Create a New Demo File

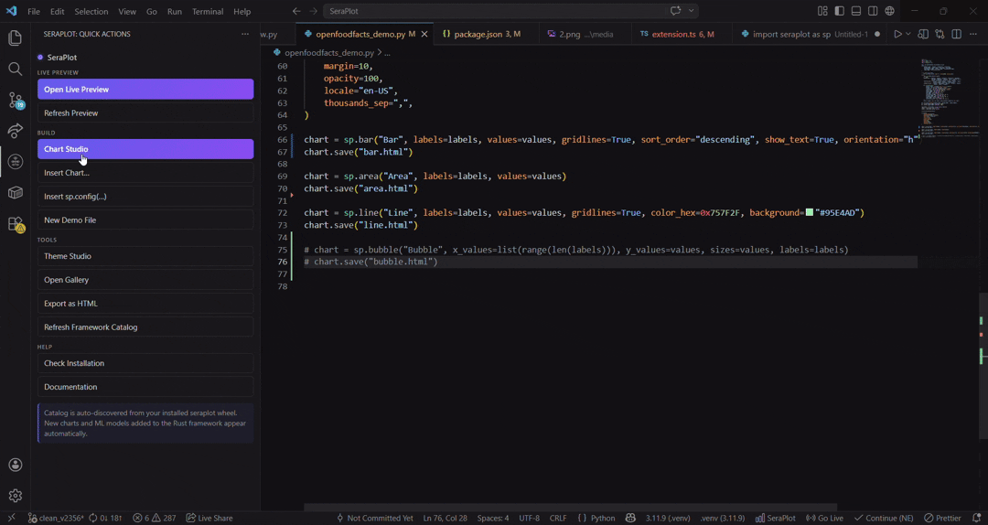pos(145,220)
